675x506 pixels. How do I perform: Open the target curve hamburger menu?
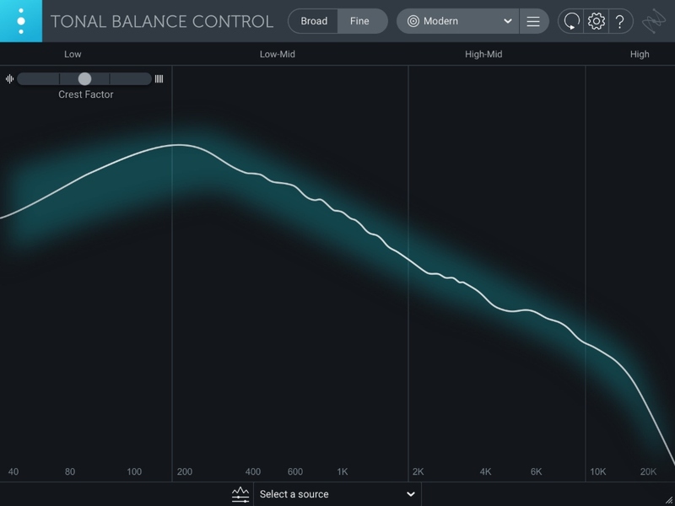pyautogui.click(x=533, y=21)
